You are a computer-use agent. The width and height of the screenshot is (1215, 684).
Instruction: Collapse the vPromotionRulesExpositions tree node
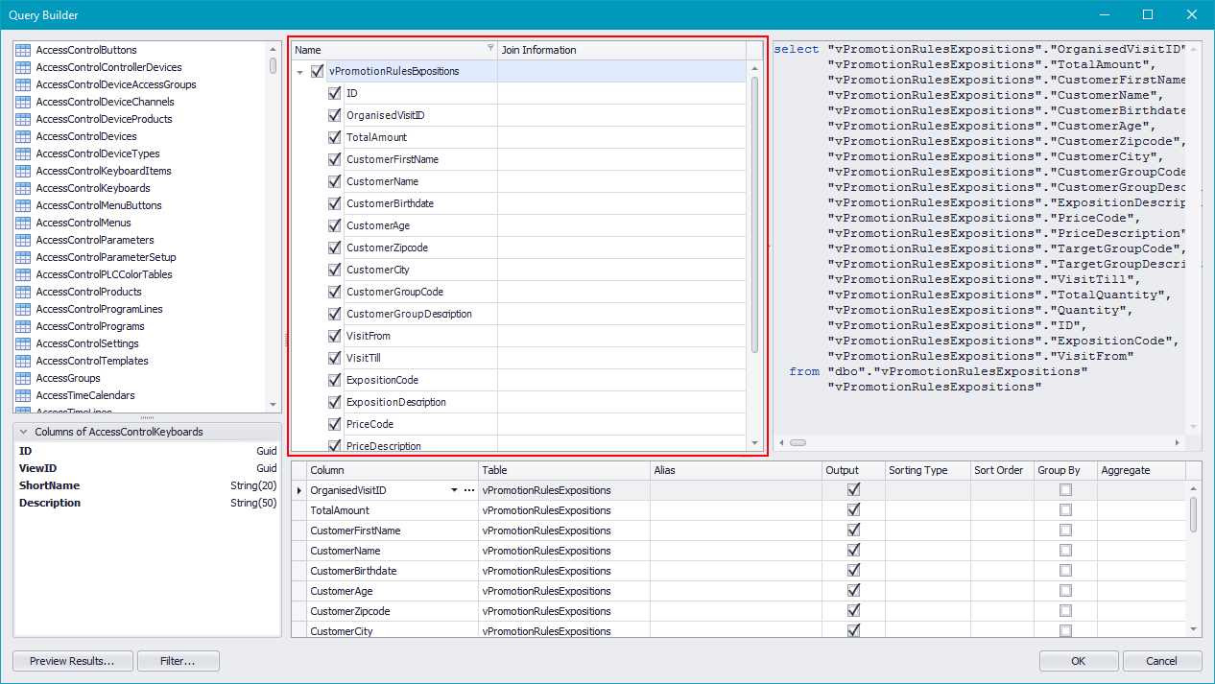(x=300, y=72)
